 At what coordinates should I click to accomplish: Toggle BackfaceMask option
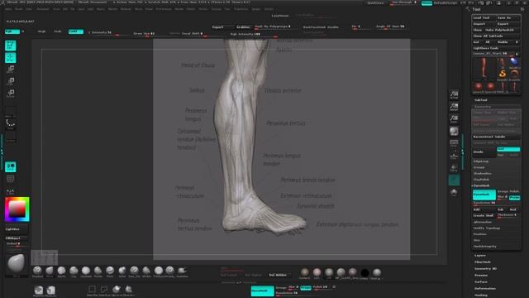coord(314,27)
